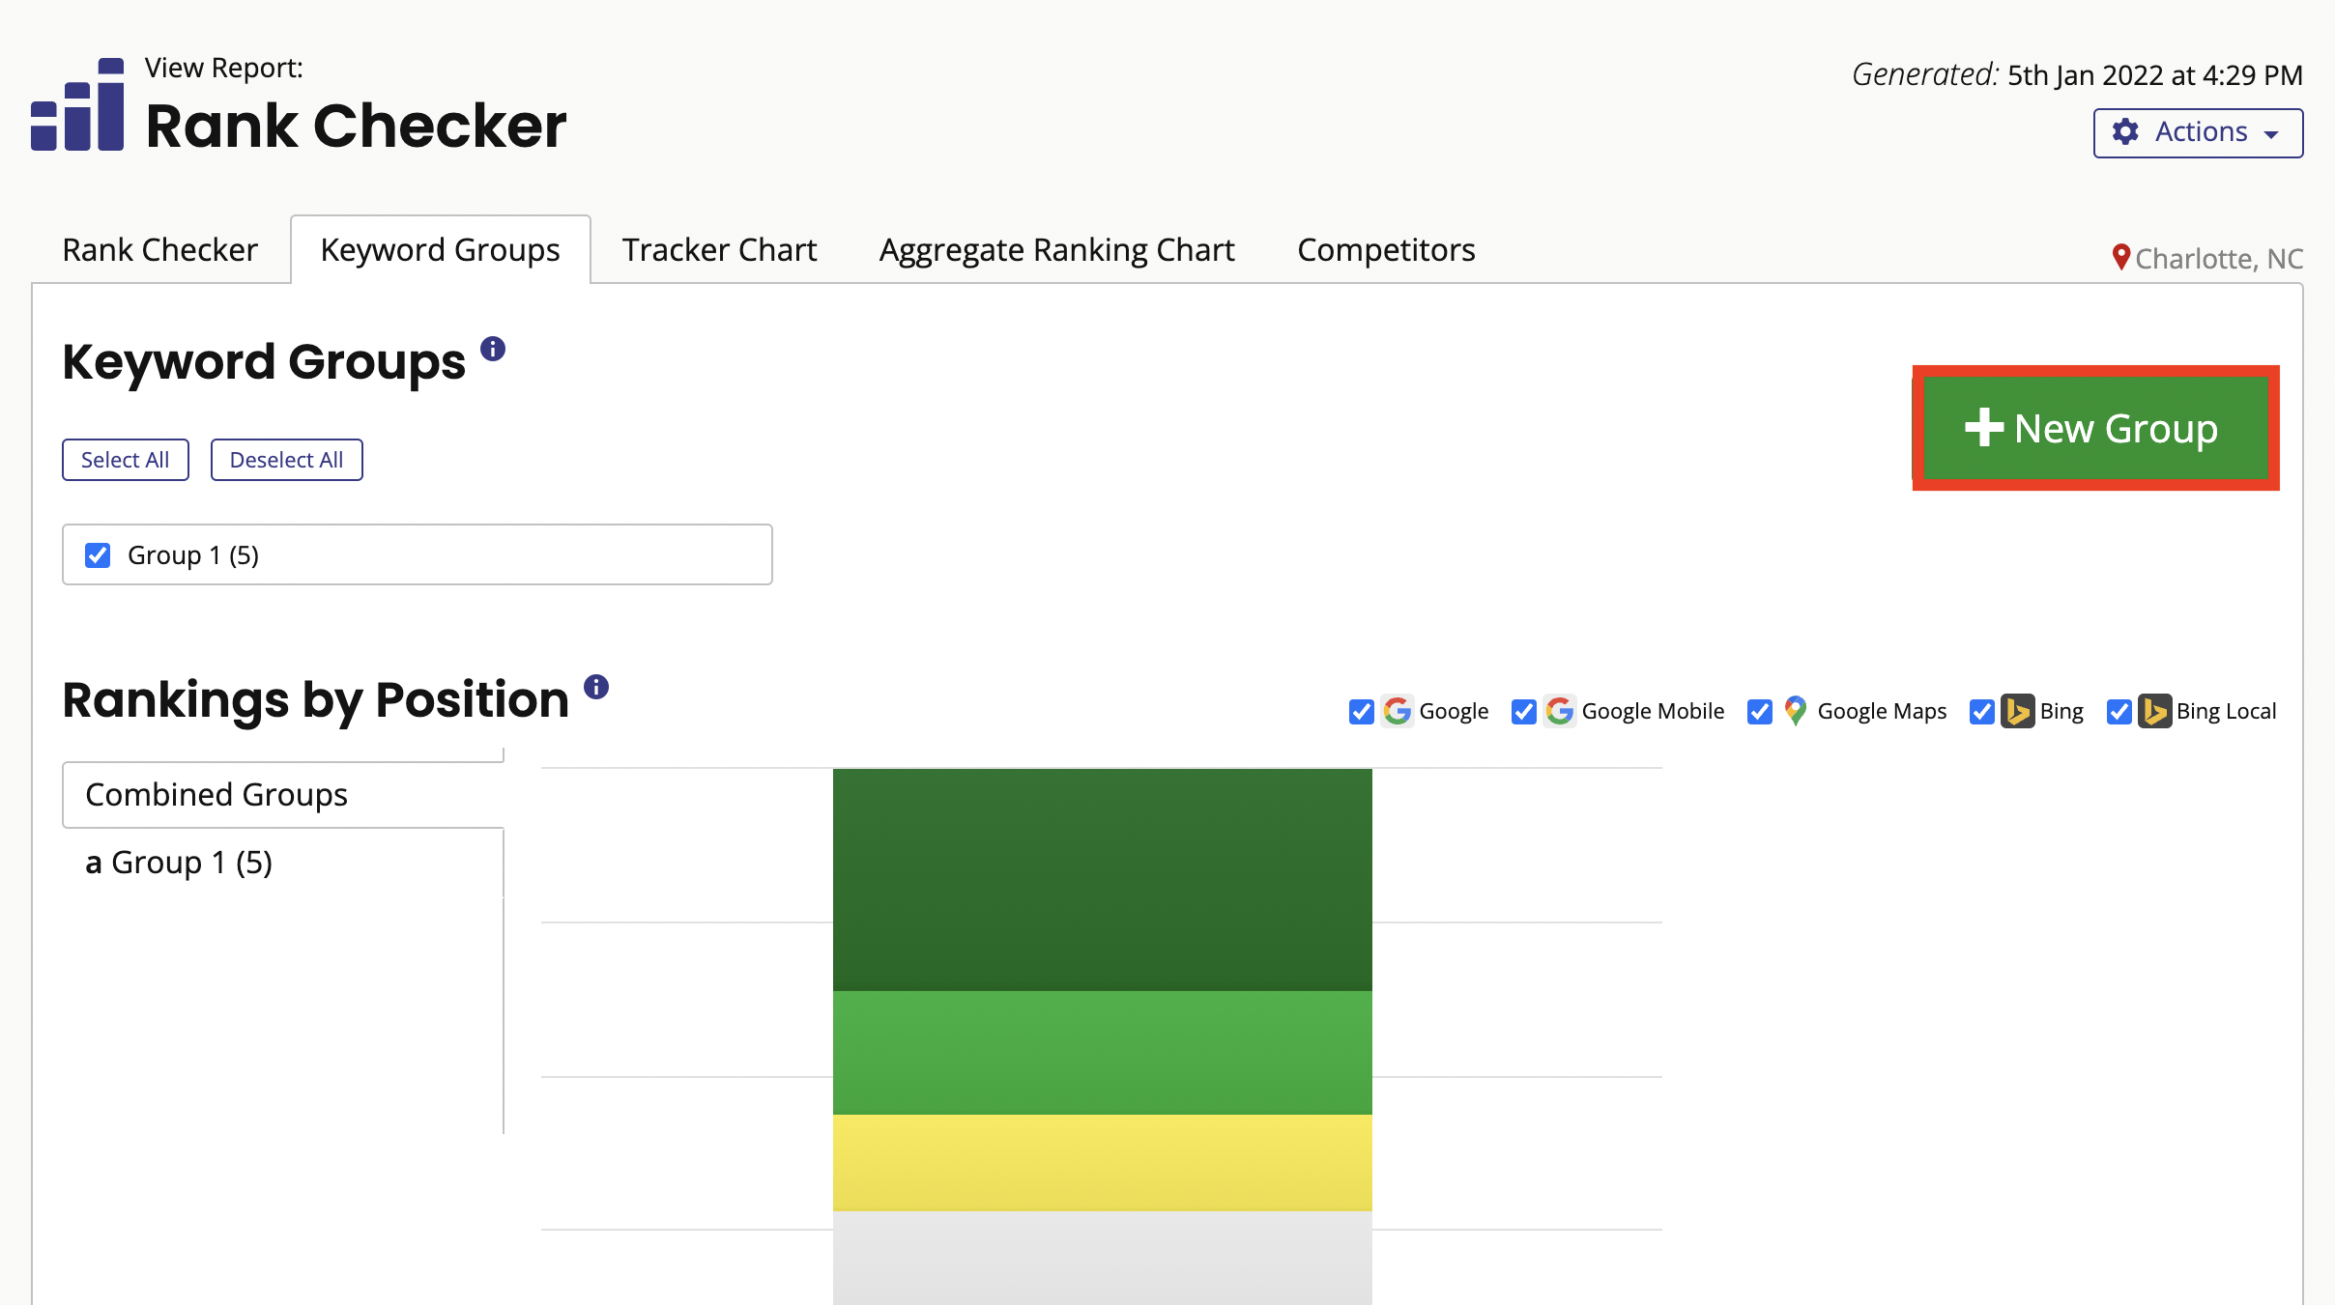
Task: Uncheck the Group 1 (5) checkbox
Action: [x=98, y=554]
